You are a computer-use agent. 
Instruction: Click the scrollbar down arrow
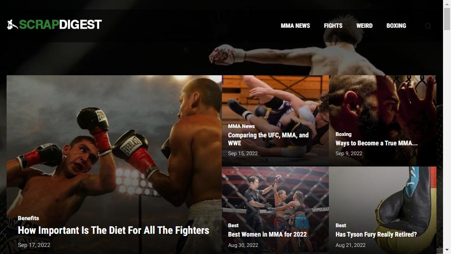pos(447,250)
